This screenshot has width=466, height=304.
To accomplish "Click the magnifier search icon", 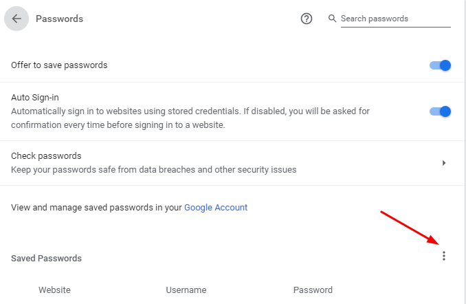I will pos(333,19).
